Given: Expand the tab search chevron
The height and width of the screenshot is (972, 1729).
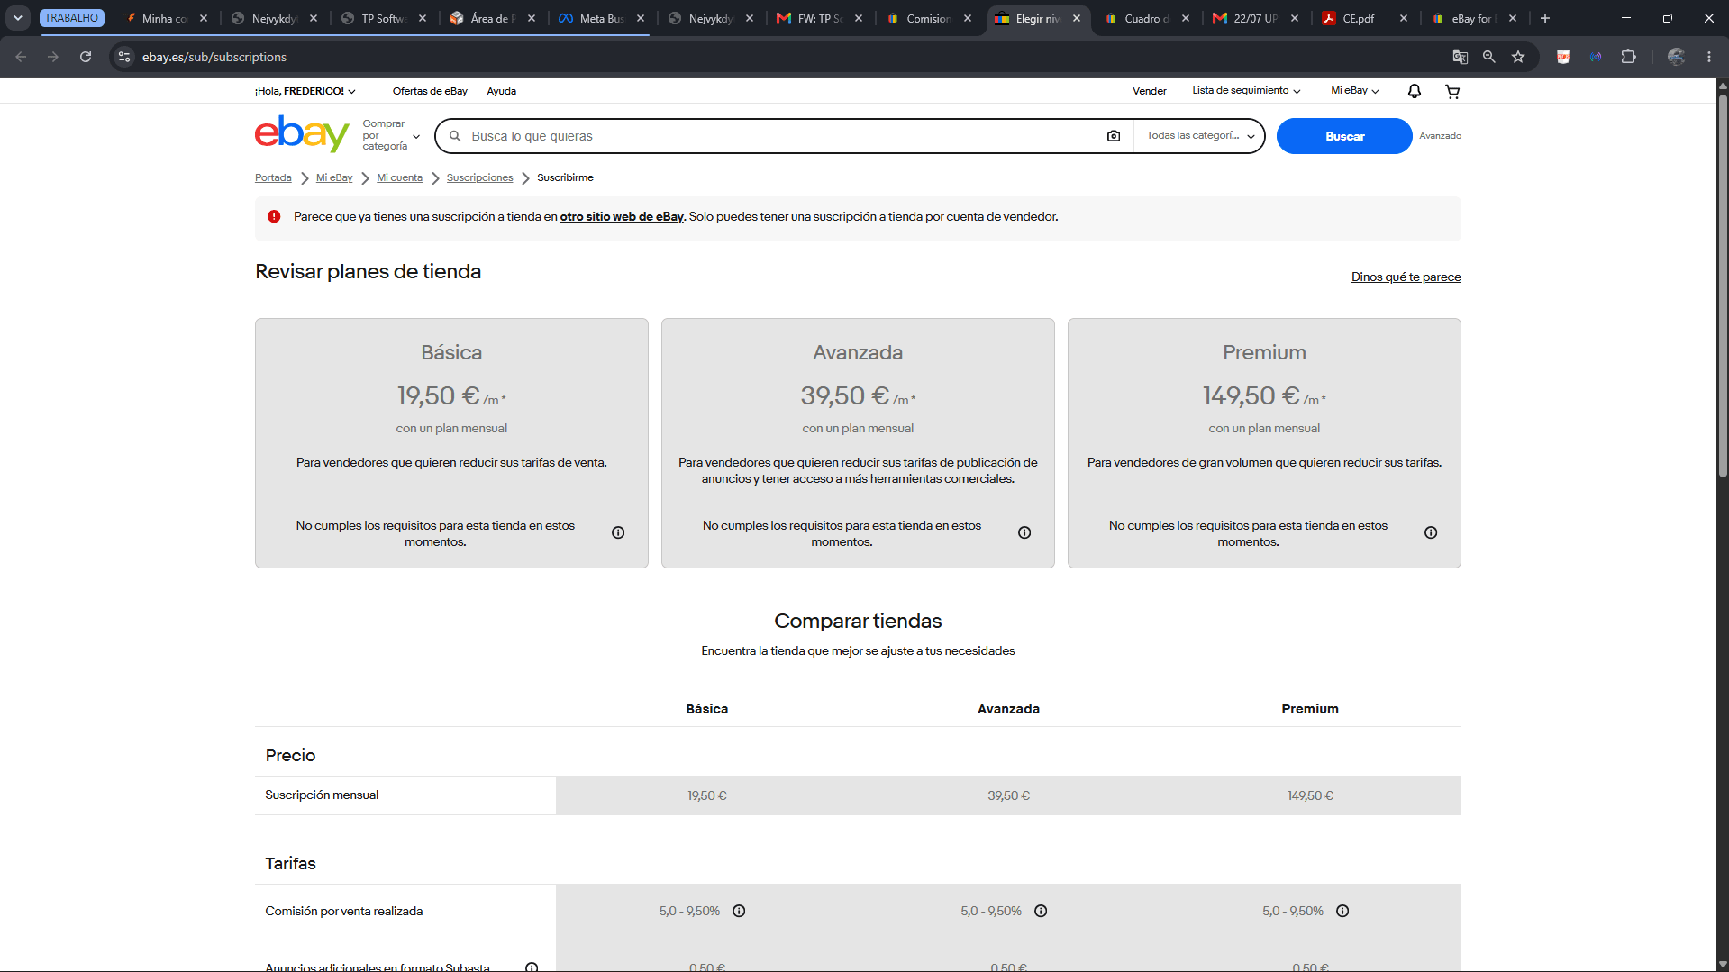Looking at the screenshot, I should [x=18, y=18].
